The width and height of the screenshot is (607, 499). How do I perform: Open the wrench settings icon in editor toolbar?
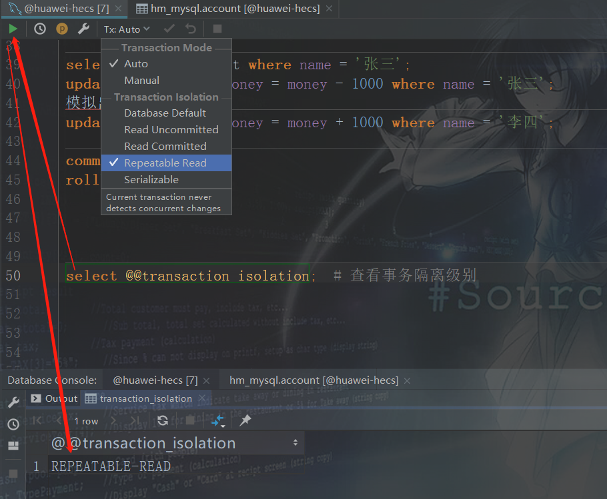[83, 29]
